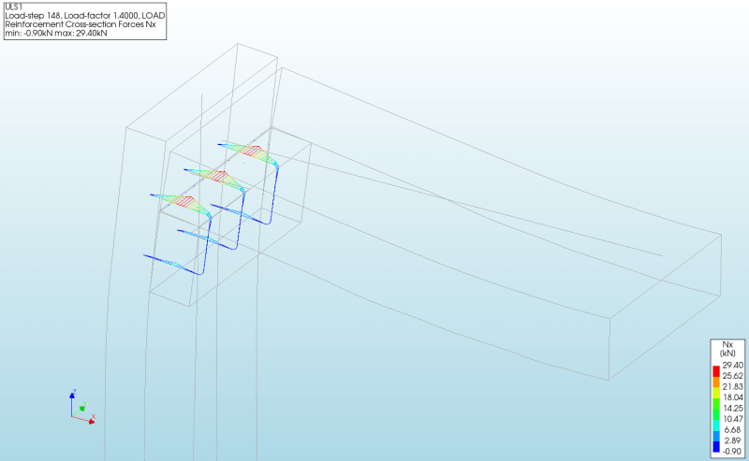Select the lowest red-hatched reinforcement force diagram
The image size is (749, 461).
[182, 204]
